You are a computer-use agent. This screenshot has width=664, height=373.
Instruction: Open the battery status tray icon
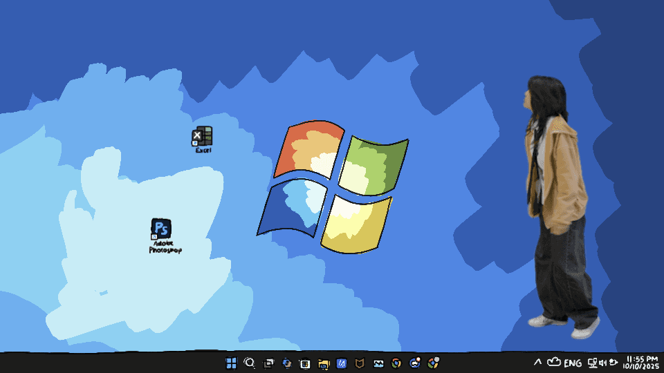pos(614,362)
